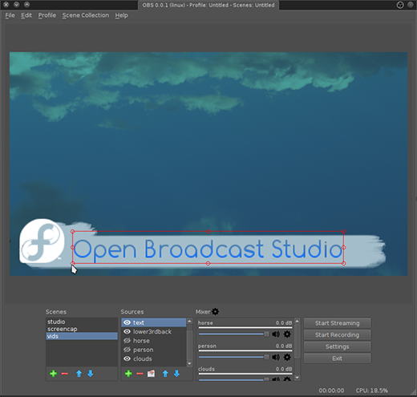Open the person audio settings gear
The width and height of the screenshot is (417, 397).
(x=287, y=357)
